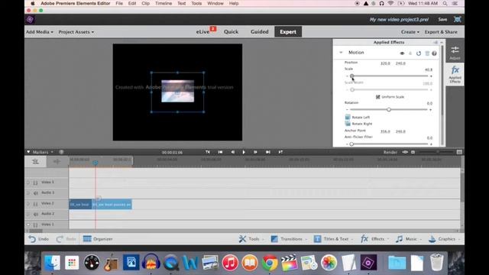Screen dimensions: 489x275
Task: Switch to the Expert tab
Action: [x=288, y=32]
